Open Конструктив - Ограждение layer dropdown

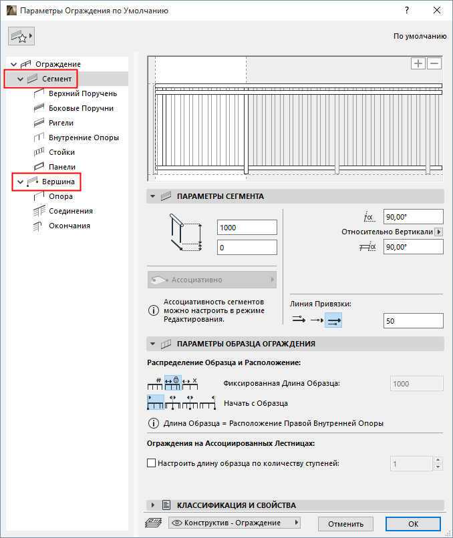point(235,523)
